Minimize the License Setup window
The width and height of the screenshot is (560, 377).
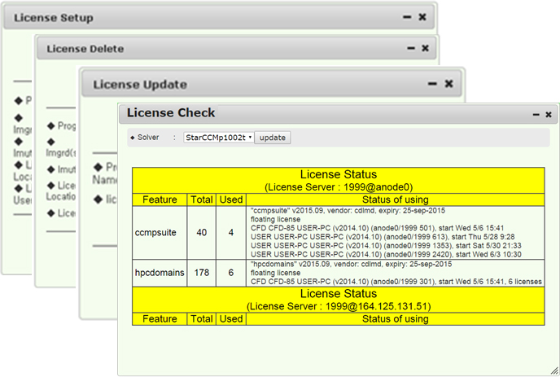click(407, 17)
